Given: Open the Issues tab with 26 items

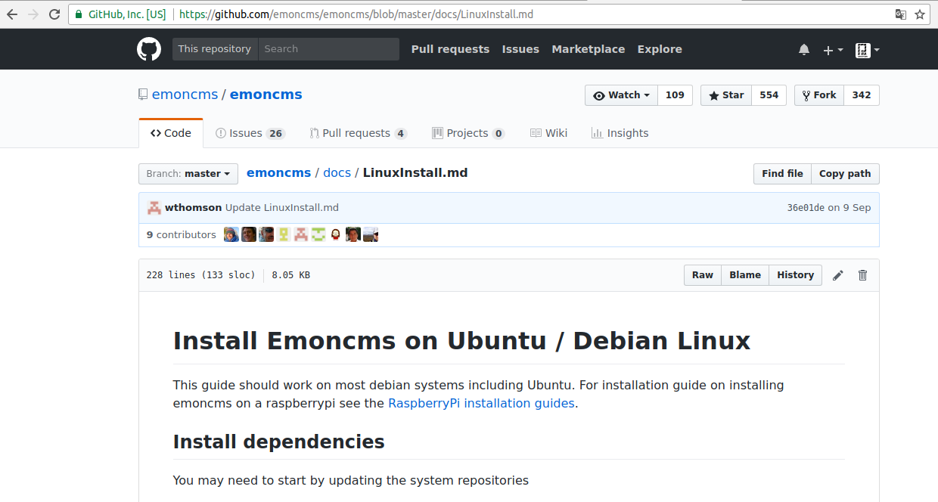Looking at the screenshot, I should 250,133.
